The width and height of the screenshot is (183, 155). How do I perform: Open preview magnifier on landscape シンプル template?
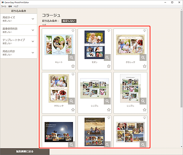[x=107, y=101]
